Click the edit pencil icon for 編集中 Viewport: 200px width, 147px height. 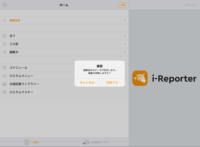click(4, 52)
